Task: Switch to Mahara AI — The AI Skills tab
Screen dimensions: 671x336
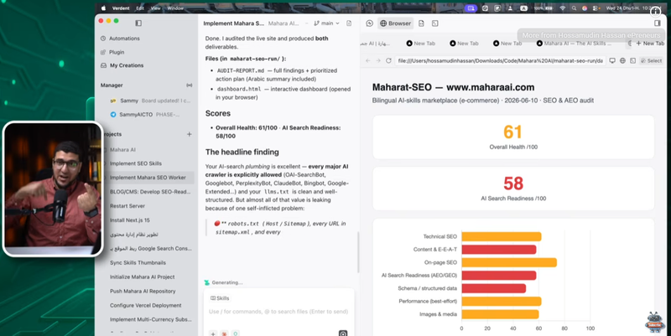Action: (574, 44)
